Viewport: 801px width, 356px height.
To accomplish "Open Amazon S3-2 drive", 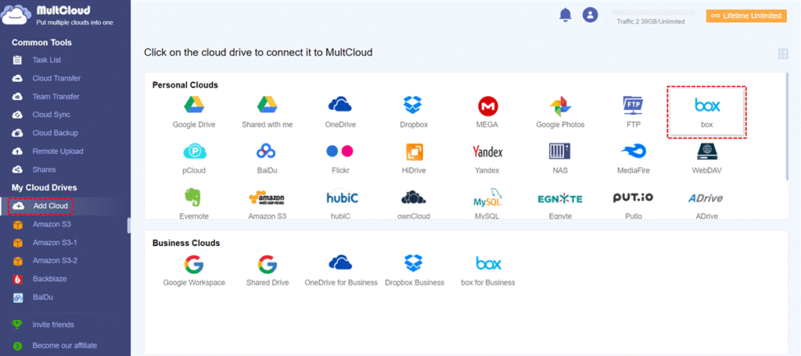I will pos(55,261).
